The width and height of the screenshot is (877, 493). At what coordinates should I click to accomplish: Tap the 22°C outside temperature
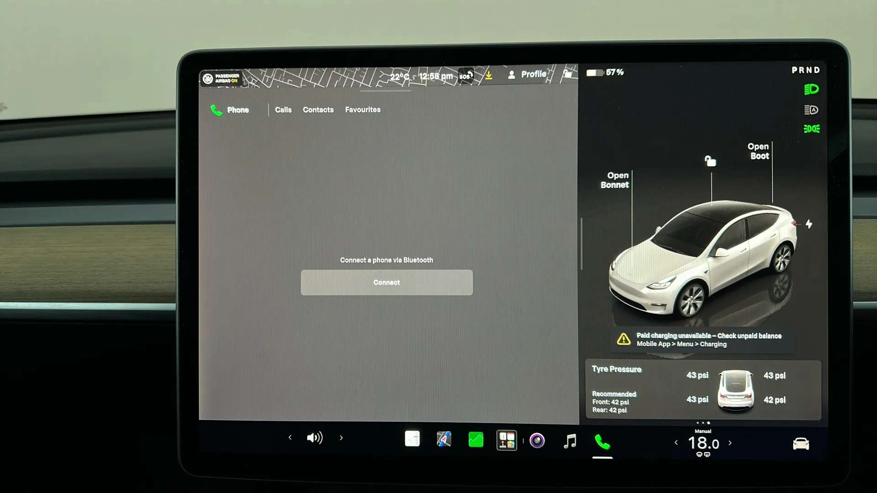[x=400, y=77]
